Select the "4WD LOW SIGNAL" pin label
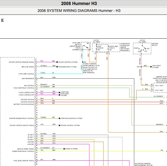 (x=28, y=67)
